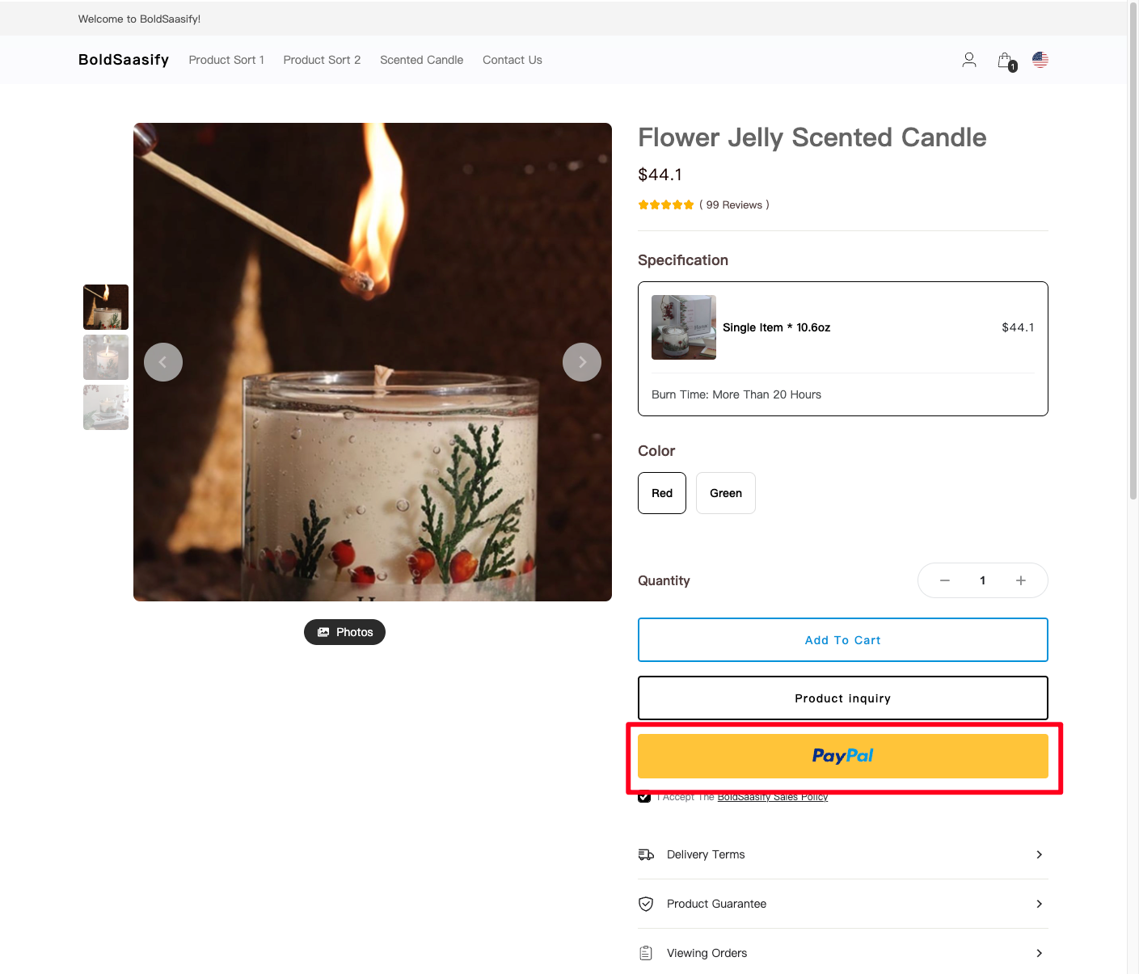1139x974 pixels.
Task: Click the five-star rating icons
Action: point(666,204)
